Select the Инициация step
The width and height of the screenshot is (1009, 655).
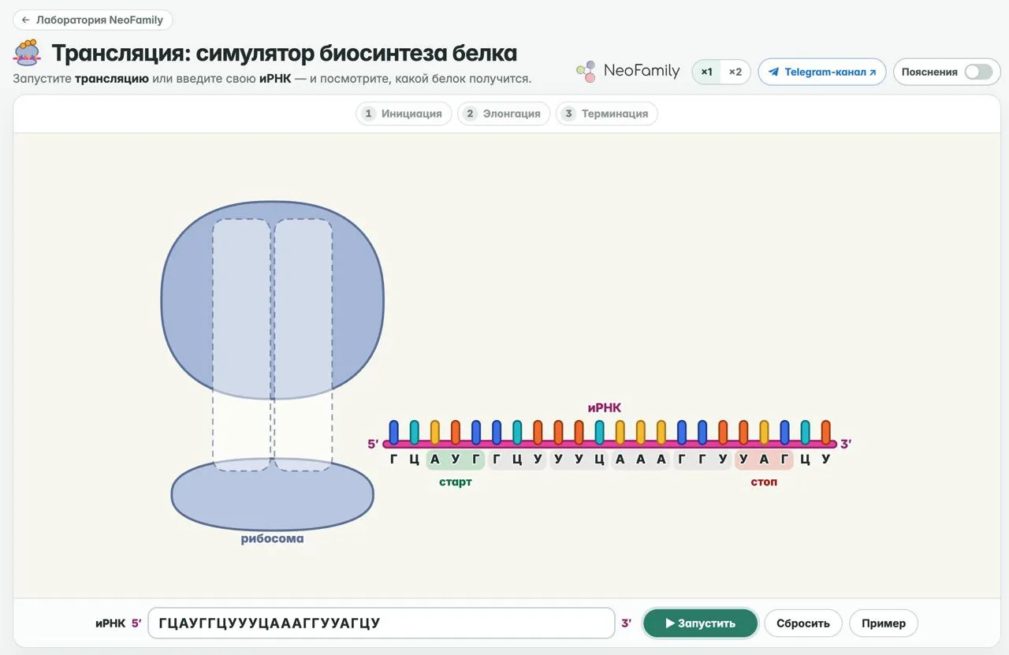(x=404, y=114)
